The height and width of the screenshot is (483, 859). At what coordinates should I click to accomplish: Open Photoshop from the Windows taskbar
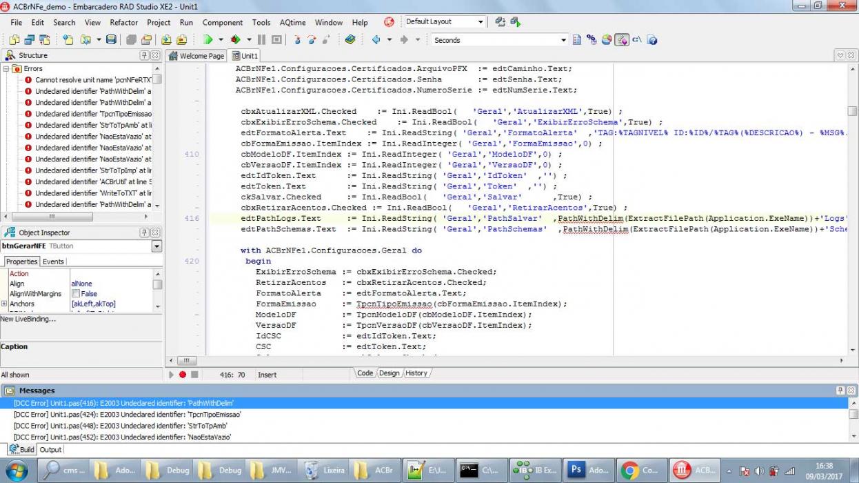click(x=588, y=470)
